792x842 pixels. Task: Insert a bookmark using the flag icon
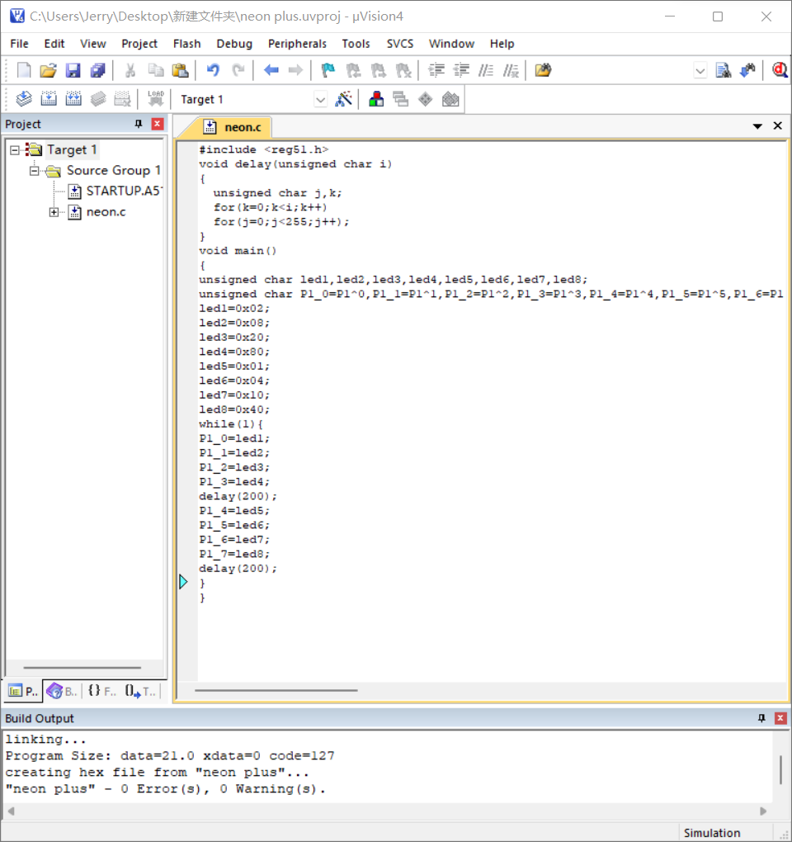(x=328, y=71)
